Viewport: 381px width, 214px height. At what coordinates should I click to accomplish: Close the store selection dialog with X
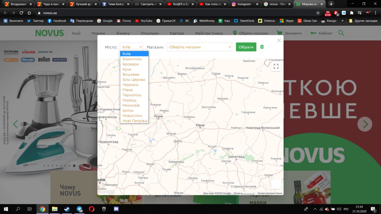[x=279, y=40]
